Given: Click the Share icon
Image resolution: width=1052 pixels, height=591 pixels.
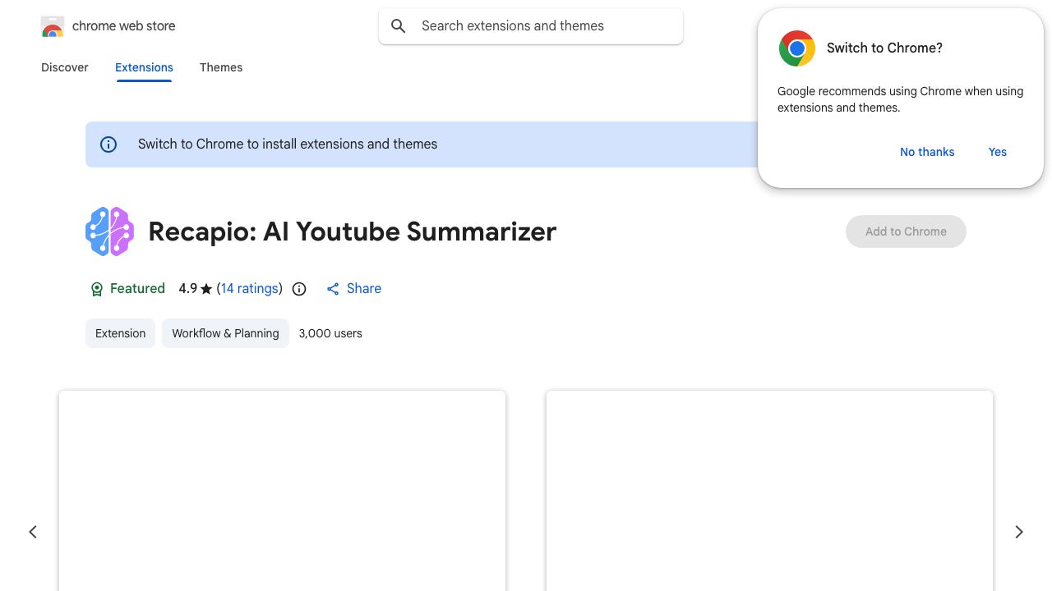Looking at the screenshot, I should [333, 289].
